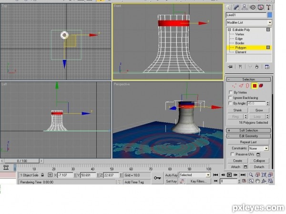The height and width of the screenshot is (214, 286).
Task: Enable the Preserve UVs checkbox
Action: [x=233, y=154]
